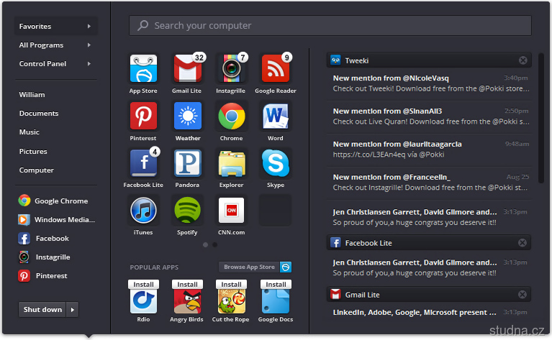Image resolution: width=552 pixels, height=340 pixels.
Task: Dismiss the Tweeki notification group
Action: coord(522,60)
